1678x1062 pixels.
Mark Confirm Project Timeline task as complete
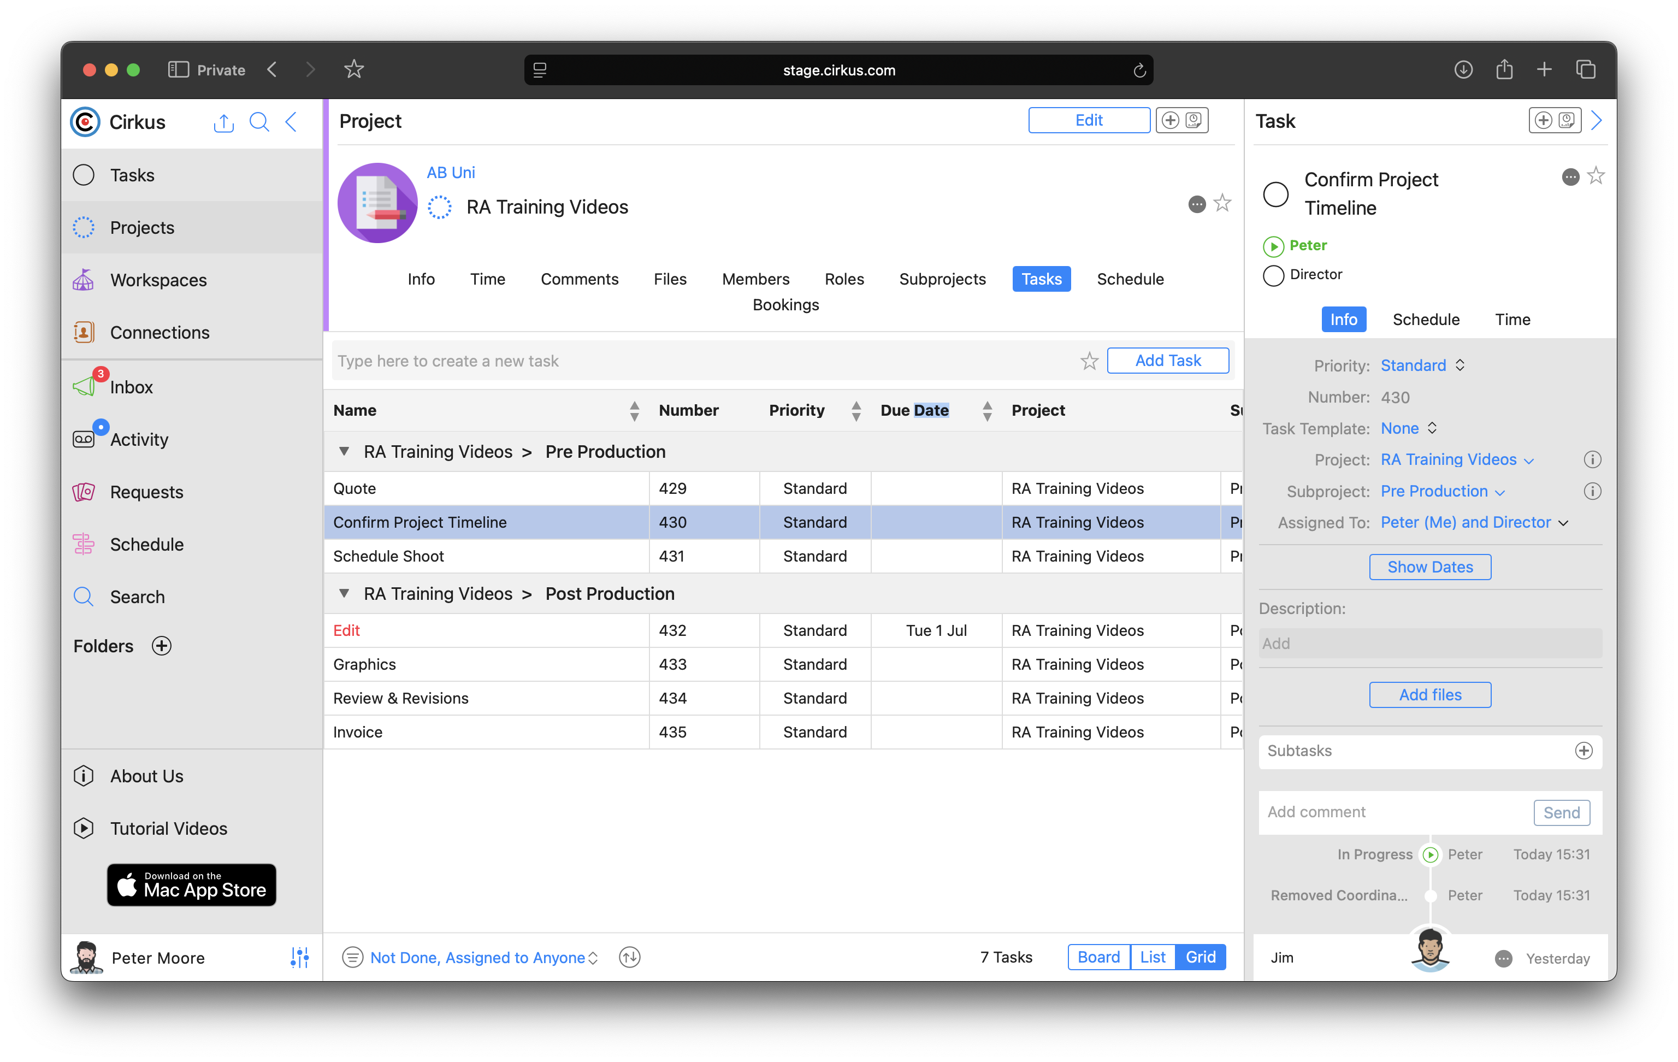[1275, 194]
